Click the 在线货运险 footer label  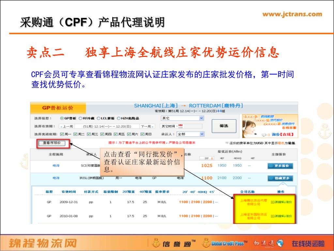click(308, 243)
